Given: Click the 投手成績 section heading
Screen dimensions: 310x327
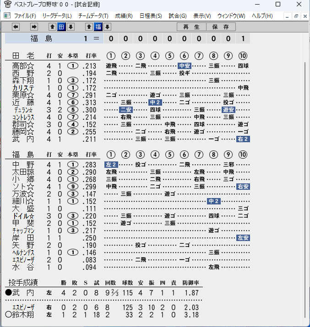Looking at the screenshot, I should tap(23, 283).
